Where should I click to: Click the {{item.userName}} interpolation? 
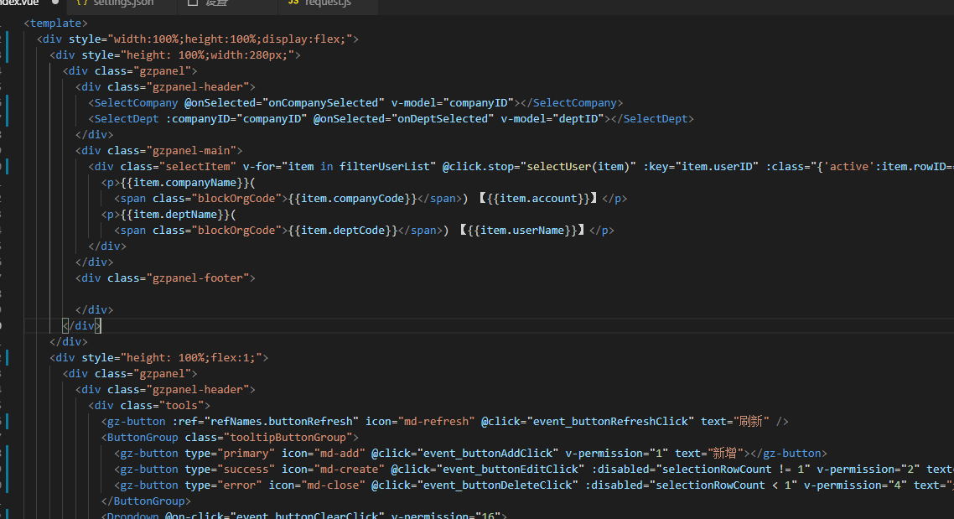(x=522, y=230)
